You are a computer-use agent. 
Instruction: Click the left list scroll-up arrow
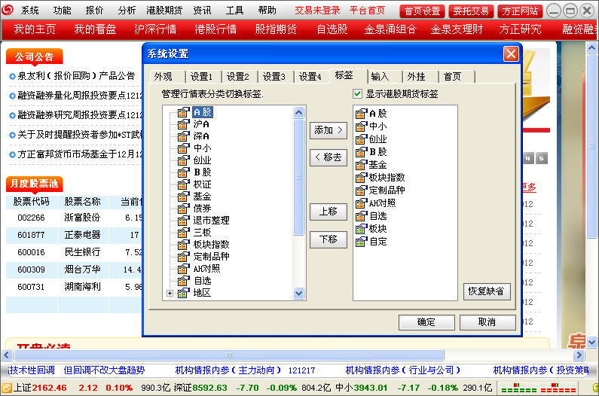click(298, 112)
